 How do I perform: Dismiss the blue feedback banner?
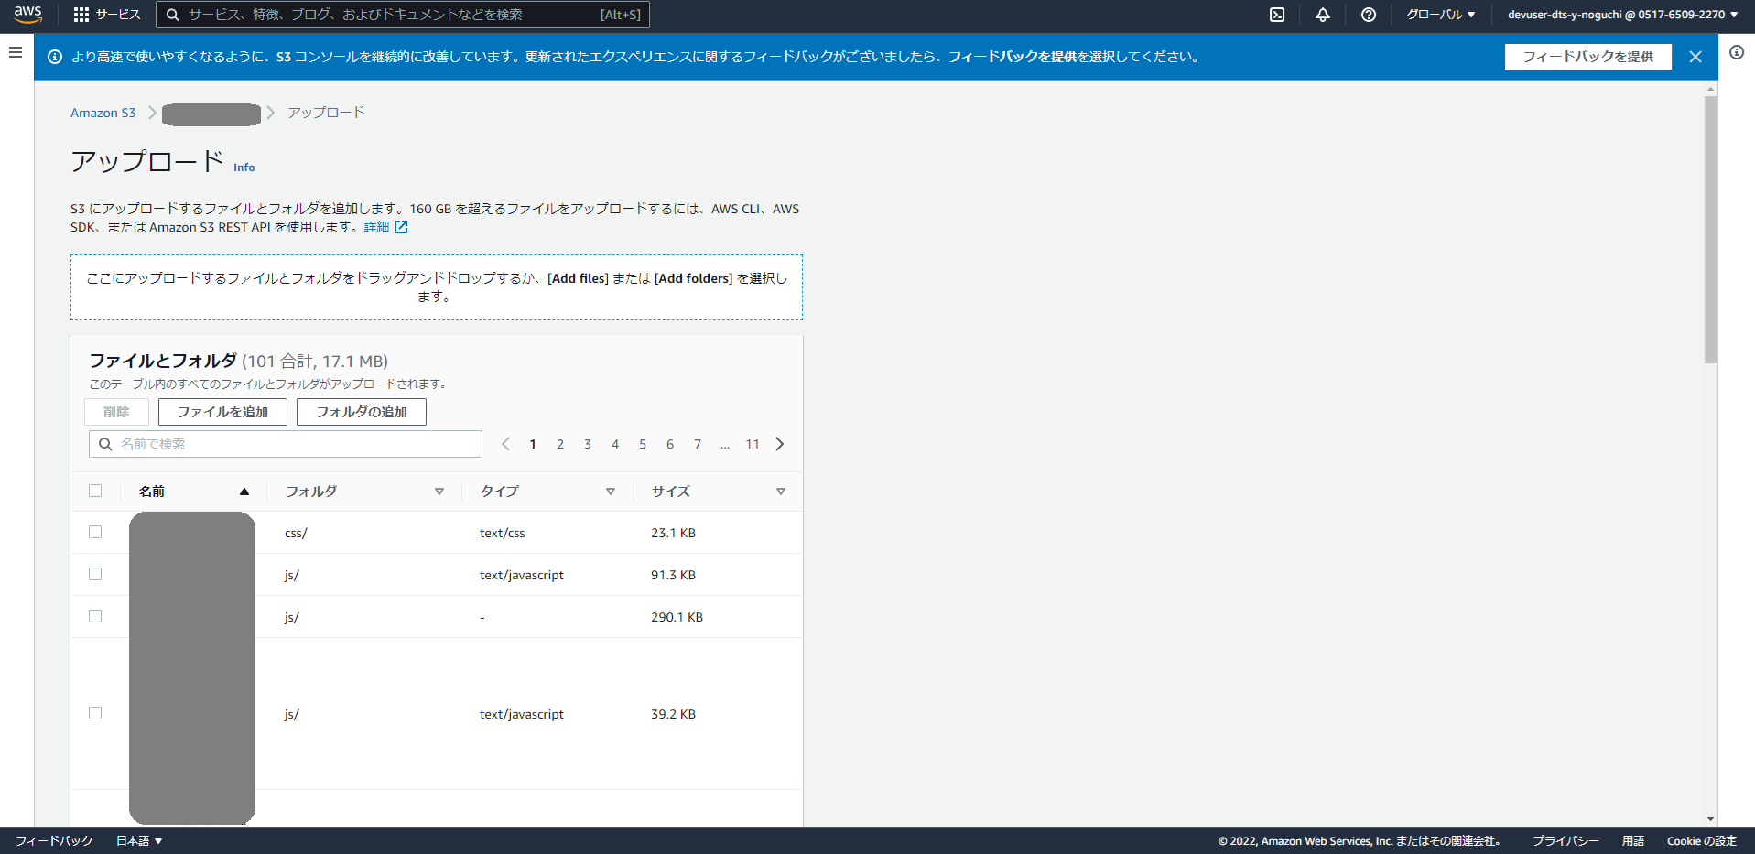pyautogui.click(x=1695, y=57)
